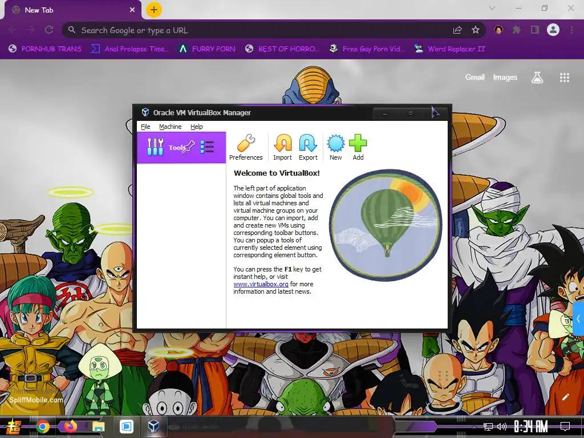Bookmark this tab with the star icon

click(x=476, y=30)
